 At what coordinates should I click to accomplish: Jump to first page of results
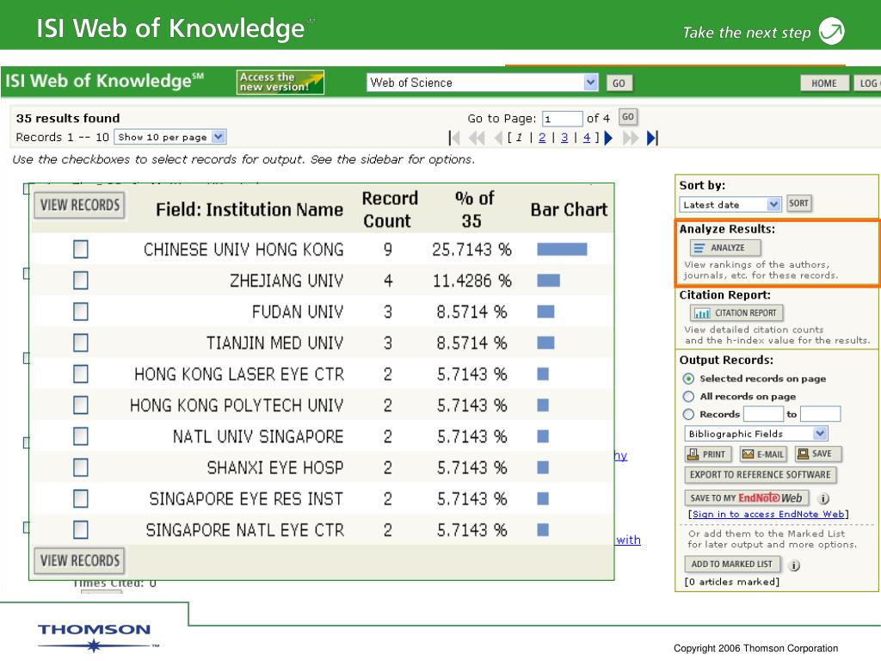click(x=454, y=138)
